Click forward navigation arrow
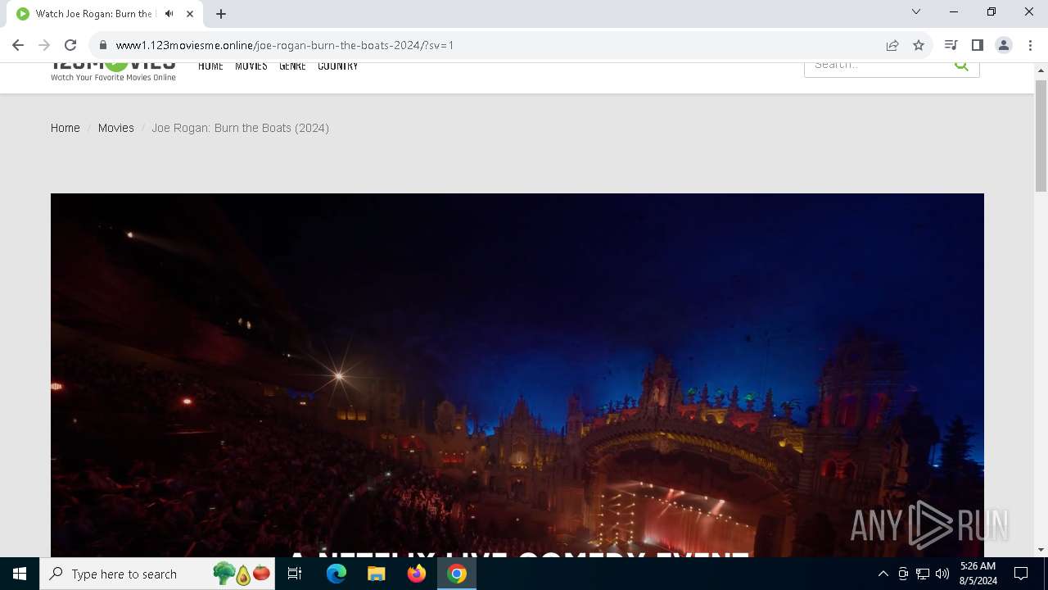Screen dimensions: 1048x590 point(44,45)
